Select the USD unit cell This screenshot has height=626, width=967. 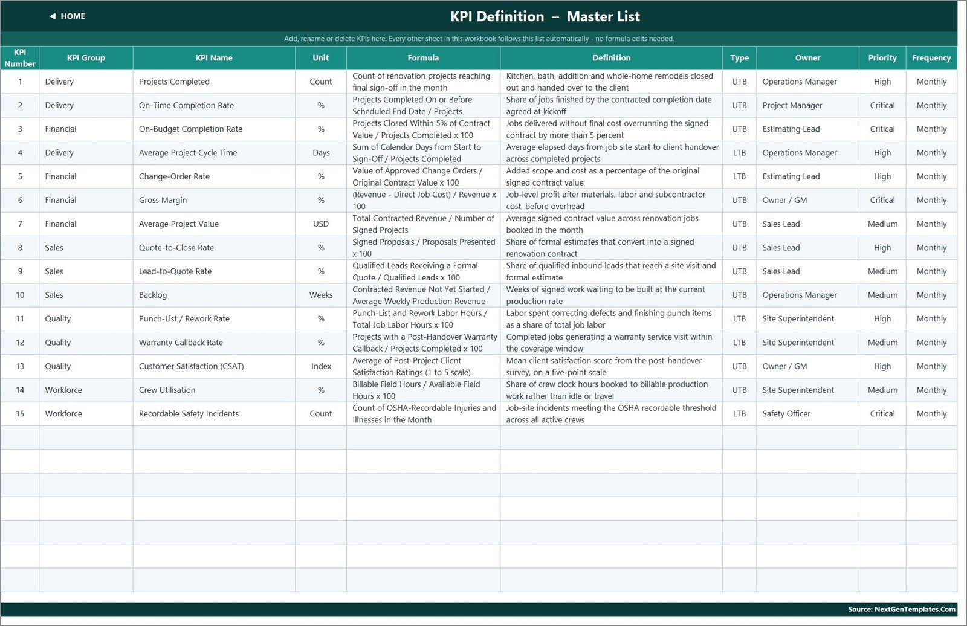pyautogui.click(x=321, y=224)
